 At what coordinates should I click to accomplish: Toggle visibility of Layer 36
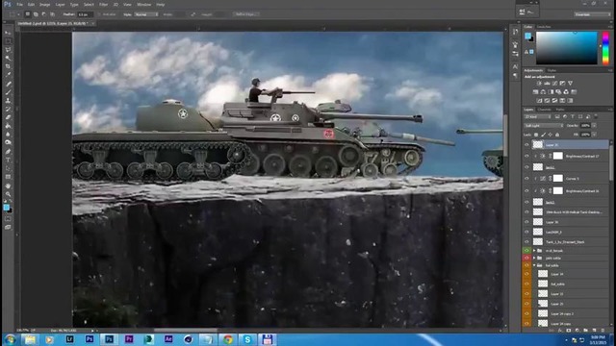click(526, 222)
